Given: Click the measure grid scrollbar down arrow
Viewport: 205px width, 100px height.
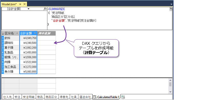Looking at the screenshot, I should tap(170, 92).
